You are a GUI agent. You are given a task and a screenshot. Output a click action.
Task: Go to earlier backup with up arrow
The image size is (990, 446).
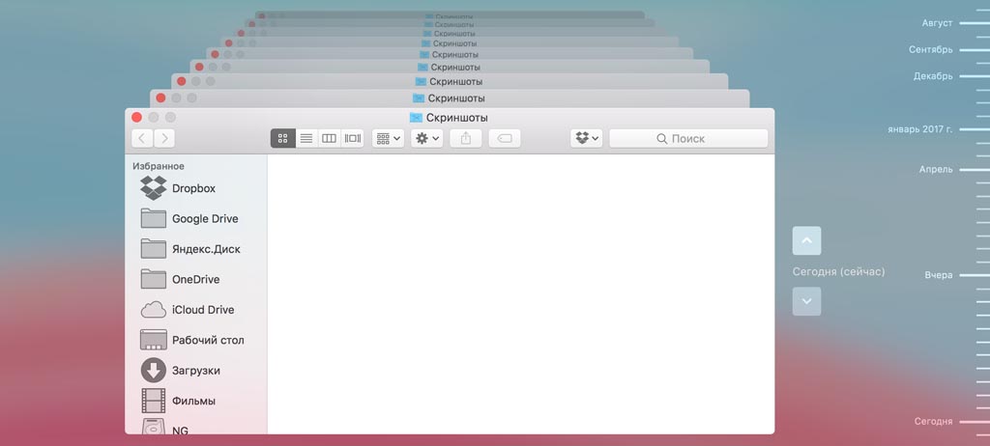[806, 240]
